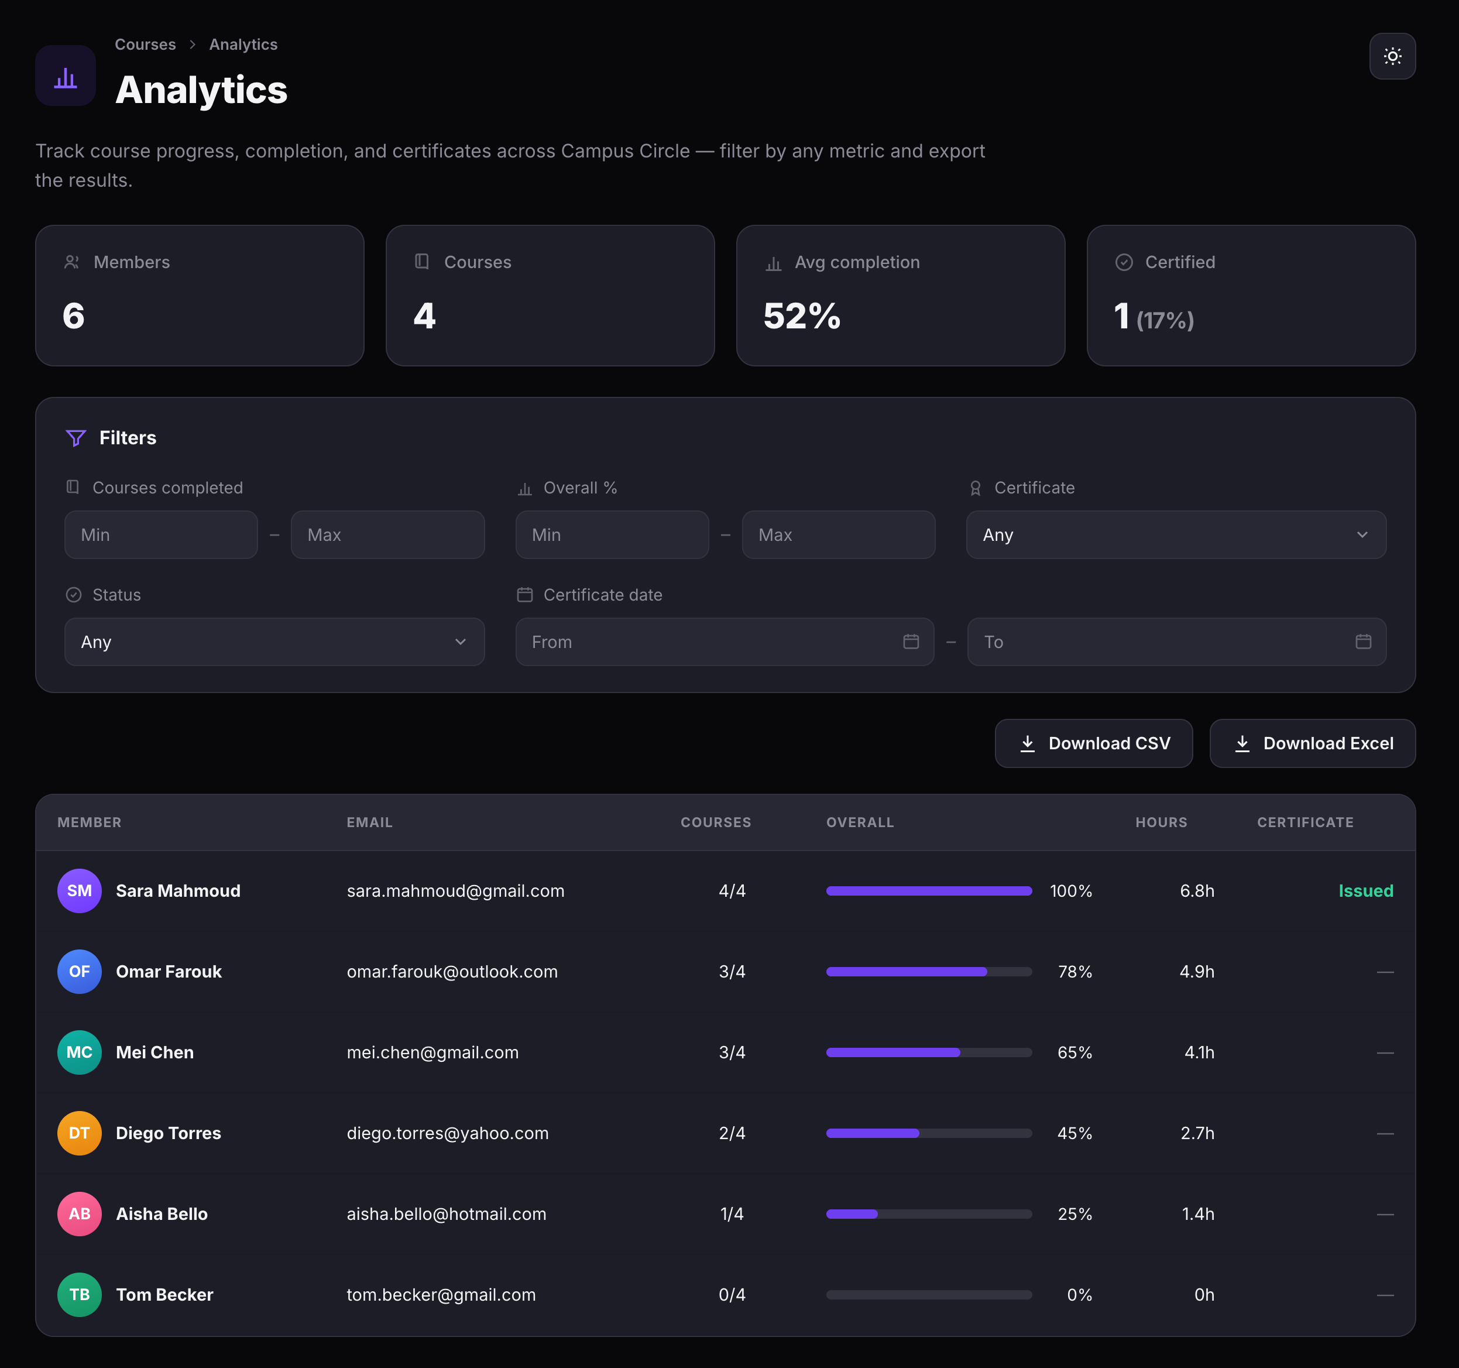This screenshot has width=1459, height=1368.
Task: Open the Certificate filter dropdown
Action: [1176, 535]
